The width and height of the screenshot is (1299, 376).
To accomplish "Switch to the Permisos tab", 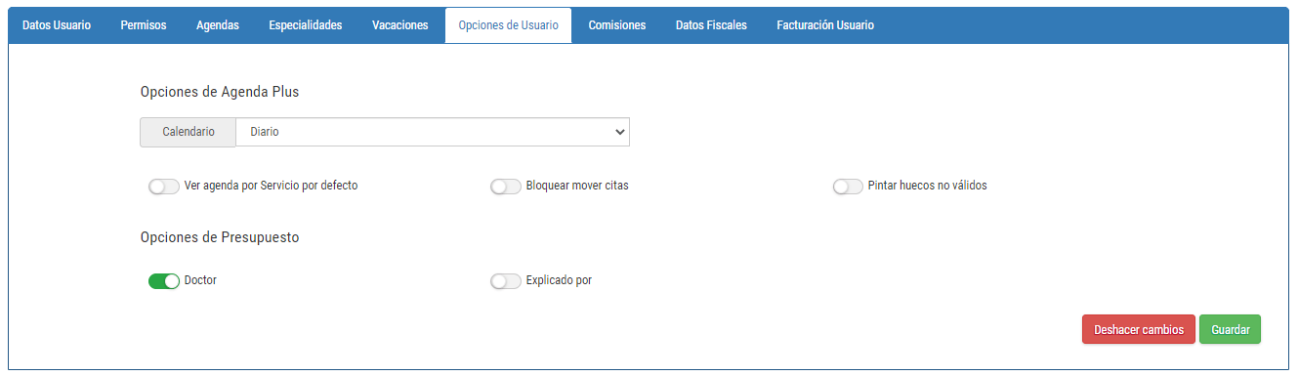I will 144,25.
